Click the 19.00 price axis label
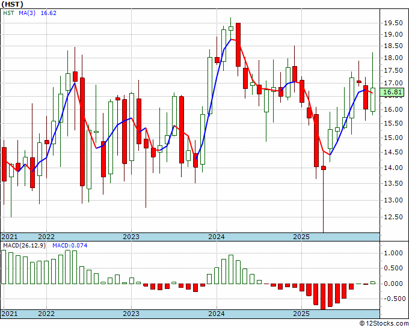 pos(393,34)
